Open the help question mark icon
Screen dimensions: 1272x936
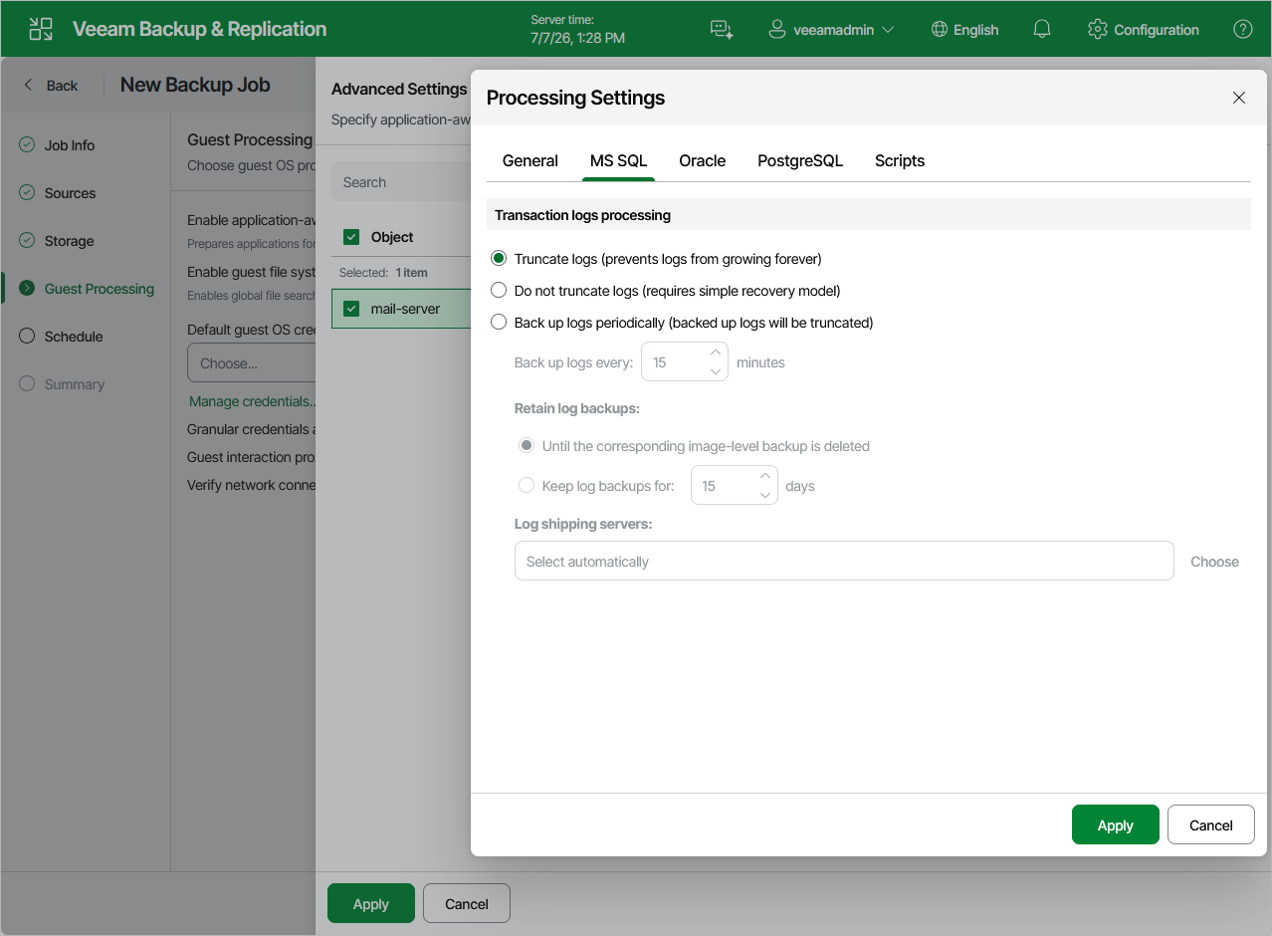click(1243, 29)
